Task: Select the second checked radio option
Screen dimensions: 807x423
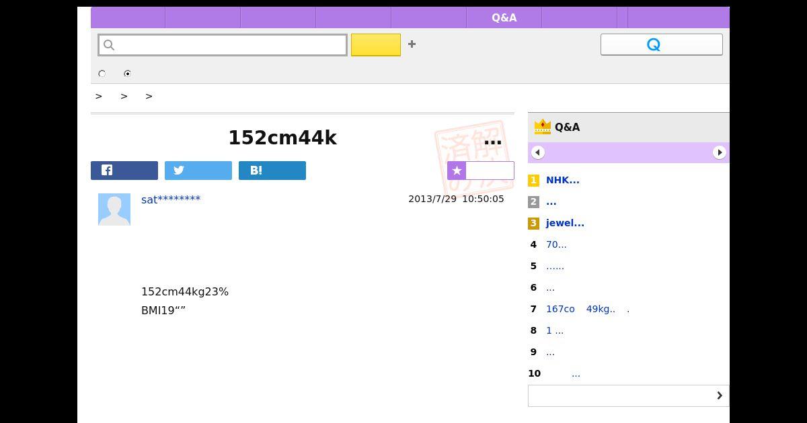Action: point(128,74)
